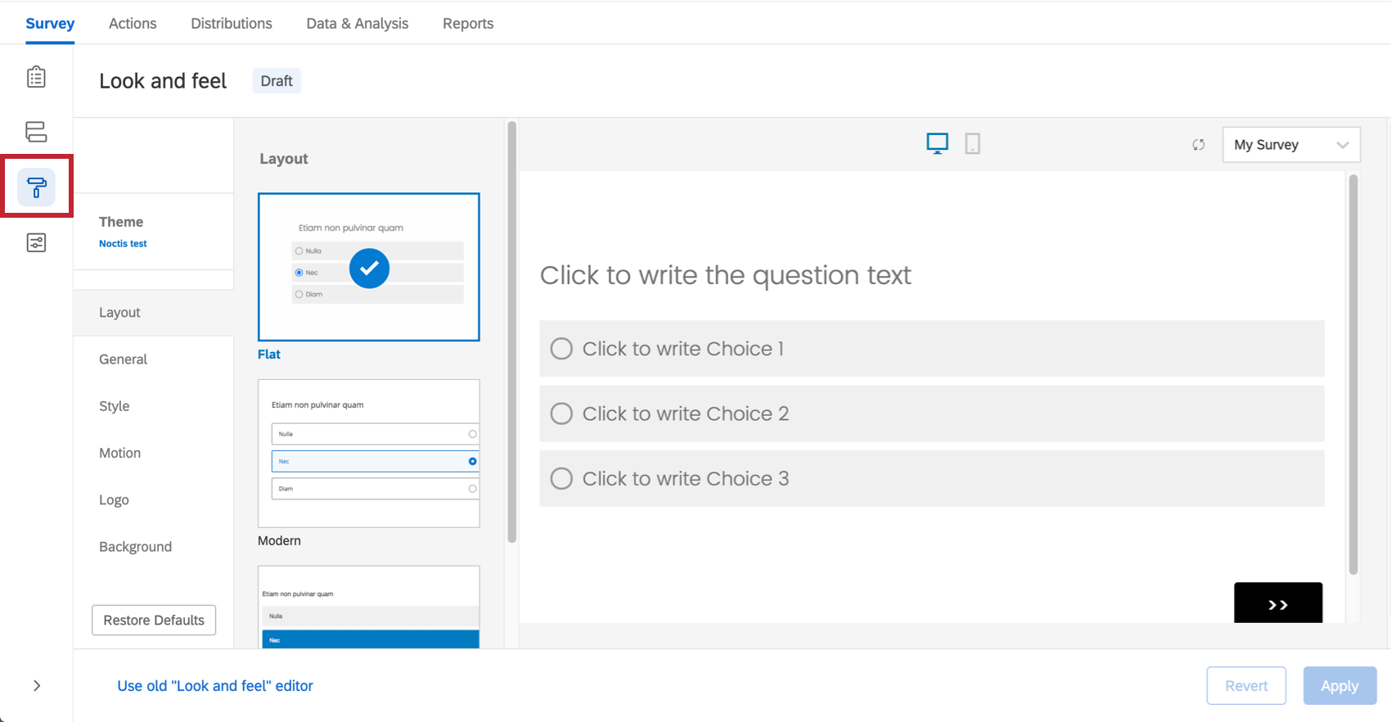1391x722 pixels.
Task: Select the Choice 1 radio button
Action: coord(561,349)
